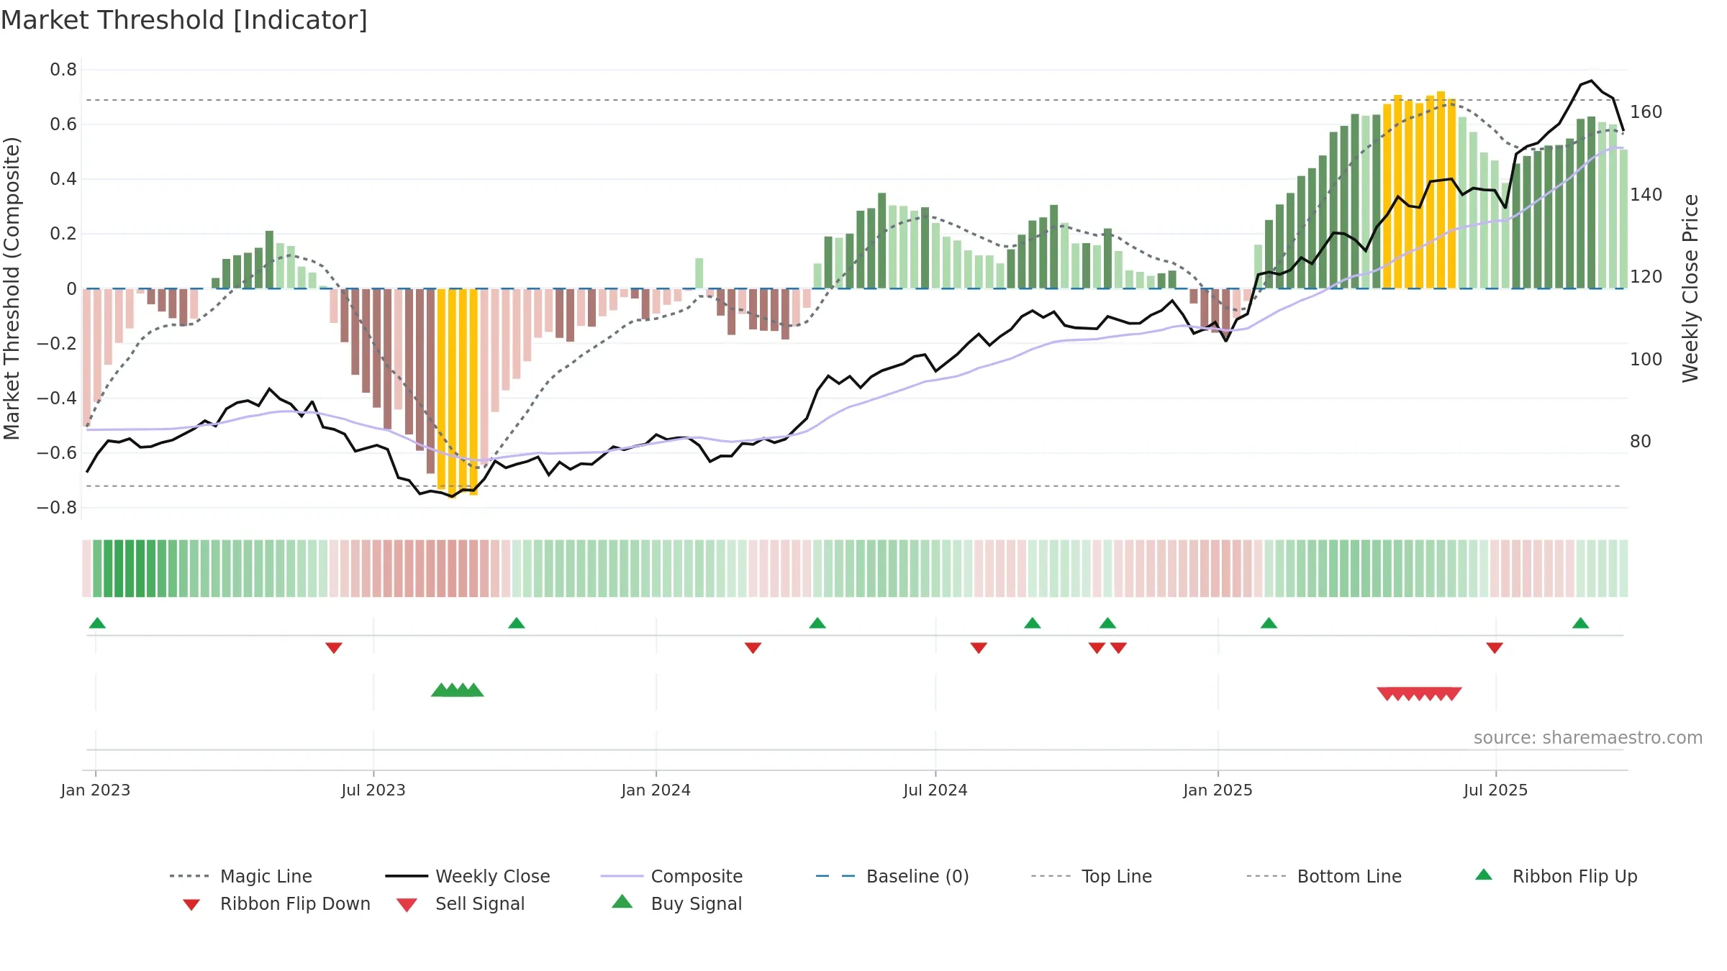
Task: Select the green flip-up marker near September 2024
Action: click(1033, 623)
